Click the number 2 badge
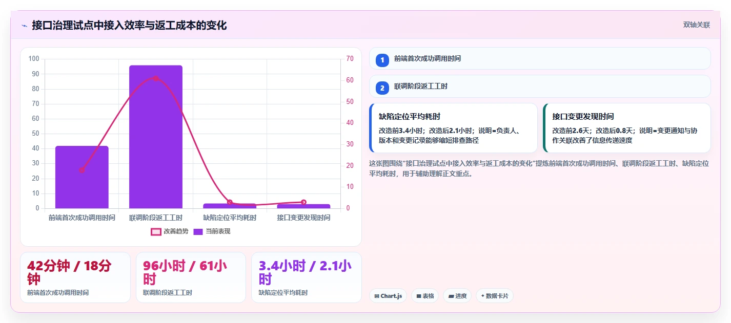 coord(382,88)
